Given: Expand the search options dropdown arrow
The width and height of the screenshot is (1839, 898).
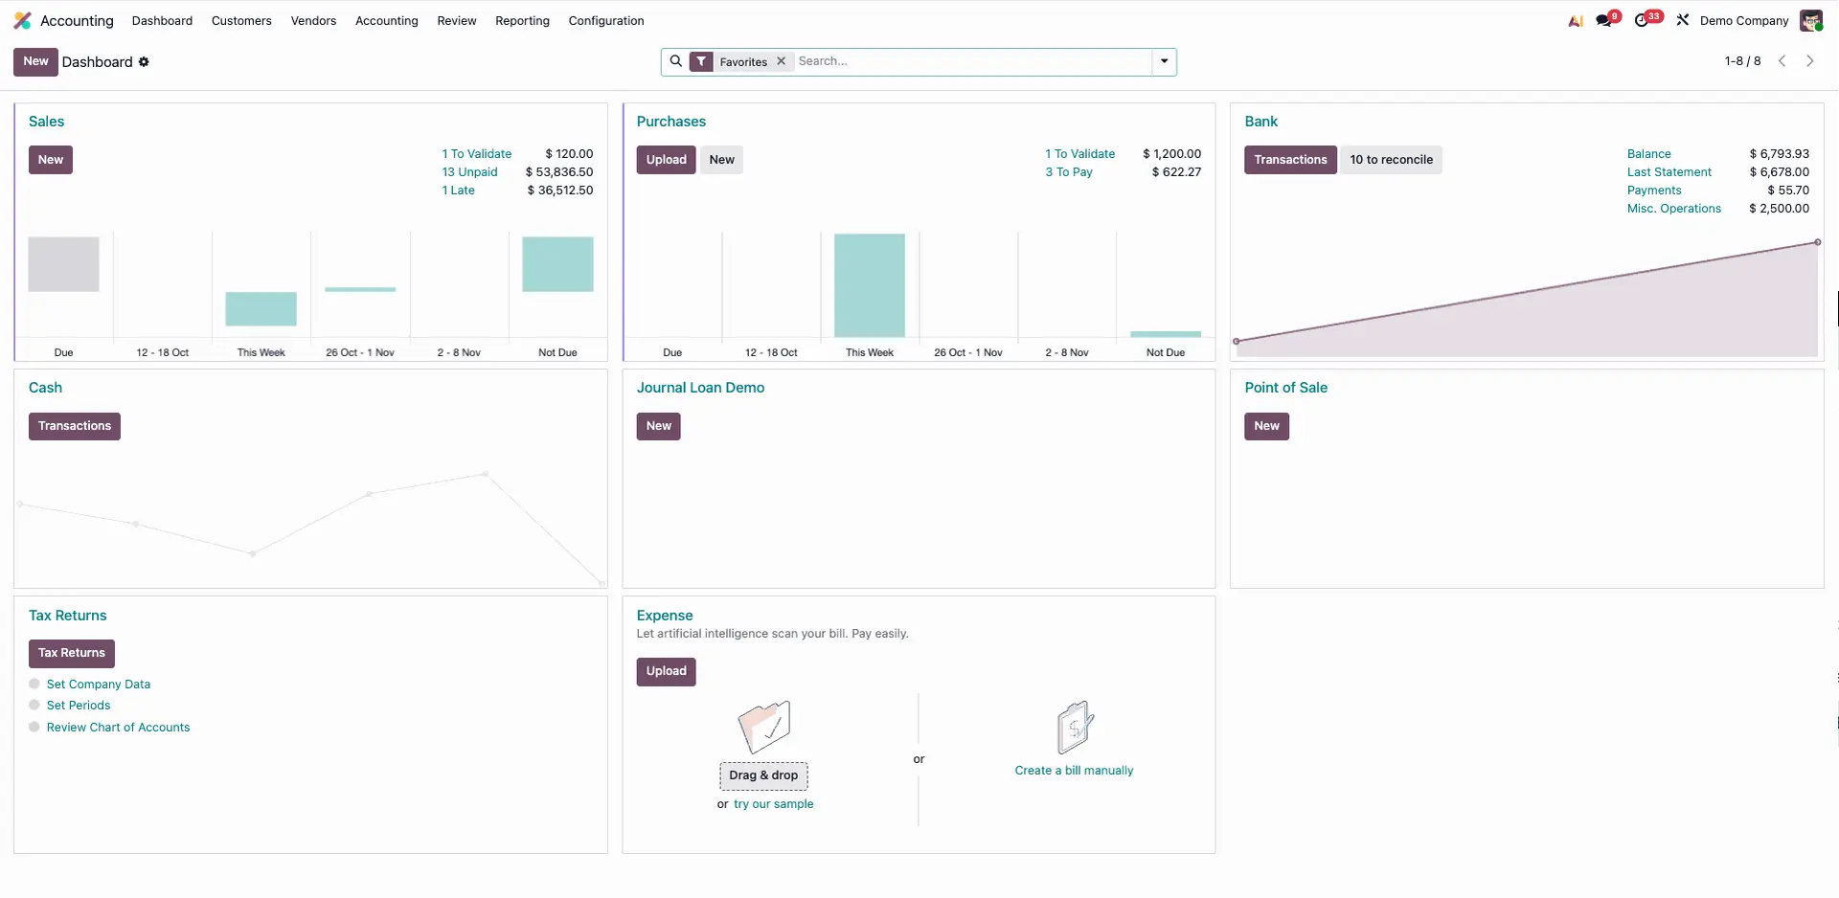Looking at the screenshot, I should click(1162, 60).
